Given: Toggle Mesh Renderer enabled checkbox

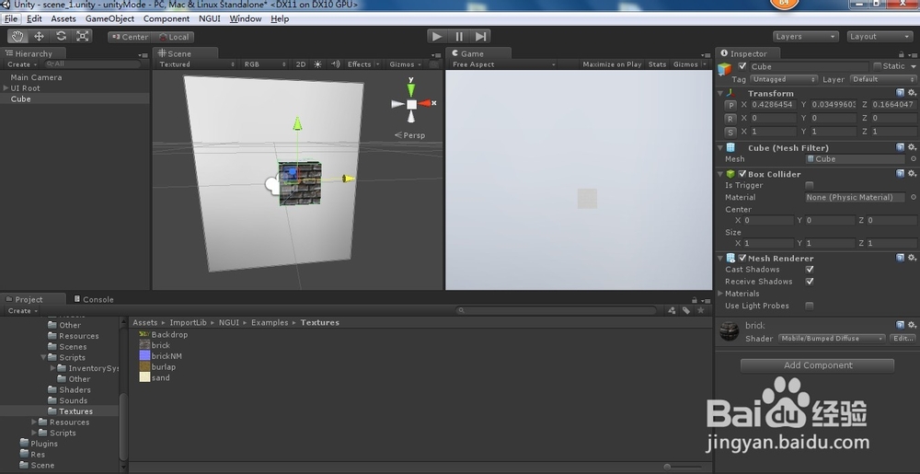Looking at the screenshot, I should pyautogui.click(x=742, y=258).
